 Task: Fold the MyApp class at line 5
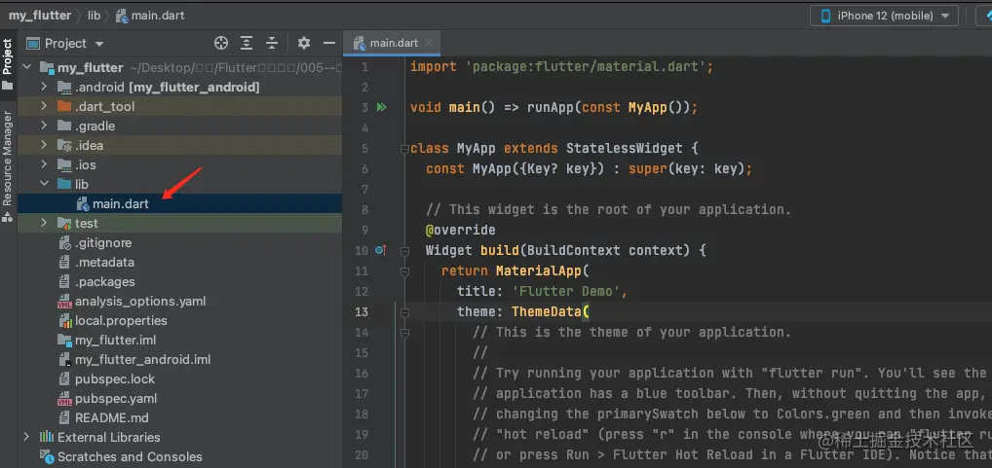click(x=405, y=149)
